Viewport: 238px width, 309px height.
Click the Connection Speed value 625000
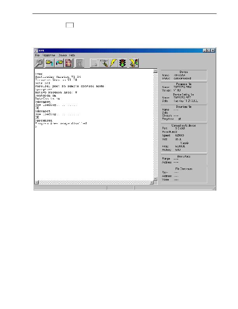click(180, 136)
